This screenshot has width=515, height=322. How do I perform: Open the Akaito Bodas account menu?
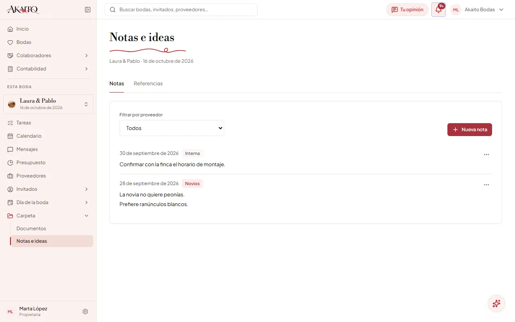click(477, 10)
